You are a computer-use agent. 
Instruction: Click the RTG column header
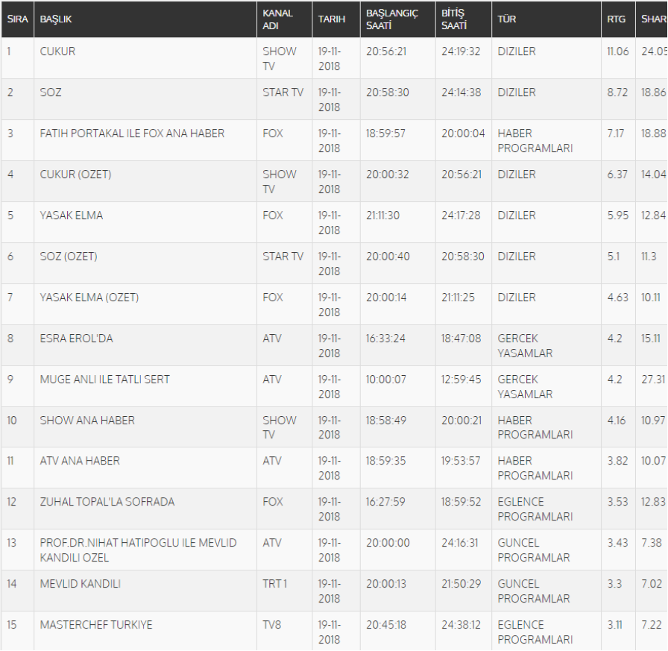click(x=617, y=19)
